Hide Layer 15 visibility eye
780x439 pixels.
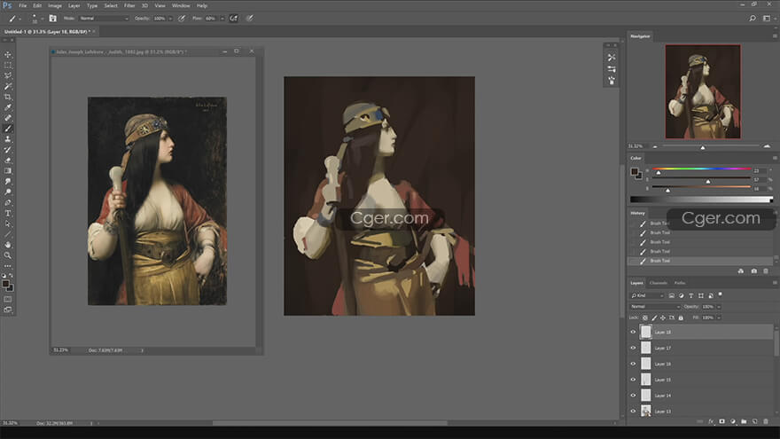click(x=633, y=380)
